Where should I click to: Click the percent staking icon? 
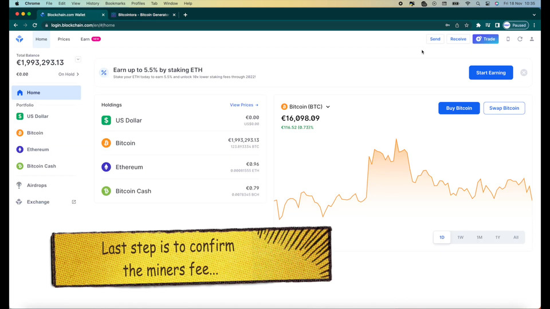(x=104, y=73)
